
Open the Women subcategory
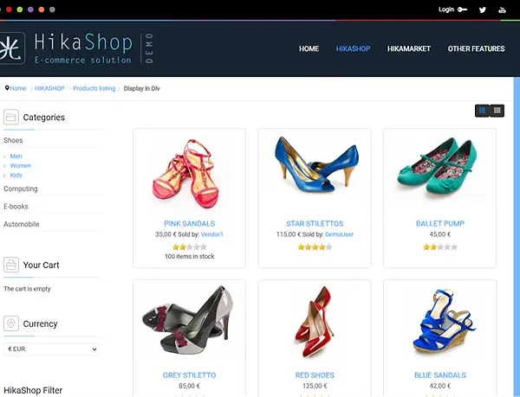(20, 166)
